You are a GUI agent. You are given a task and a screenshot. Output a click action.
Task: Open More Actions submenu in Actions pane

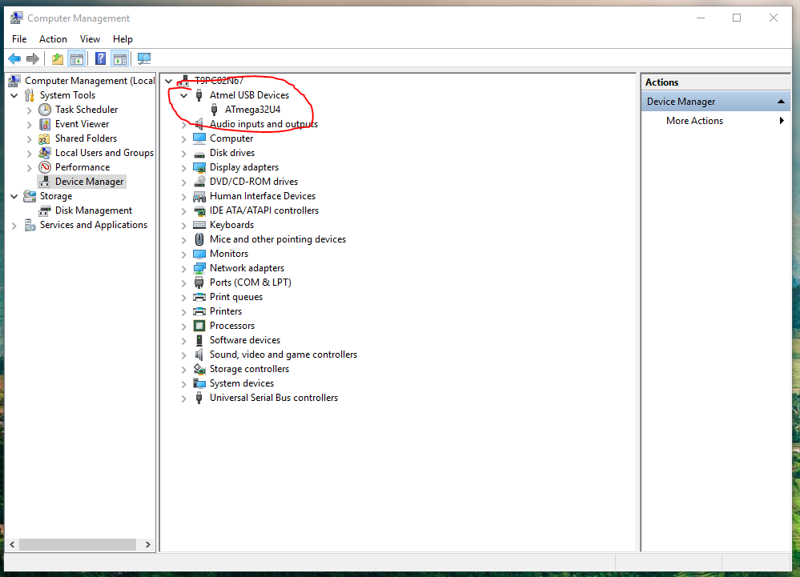coord(694,121)
